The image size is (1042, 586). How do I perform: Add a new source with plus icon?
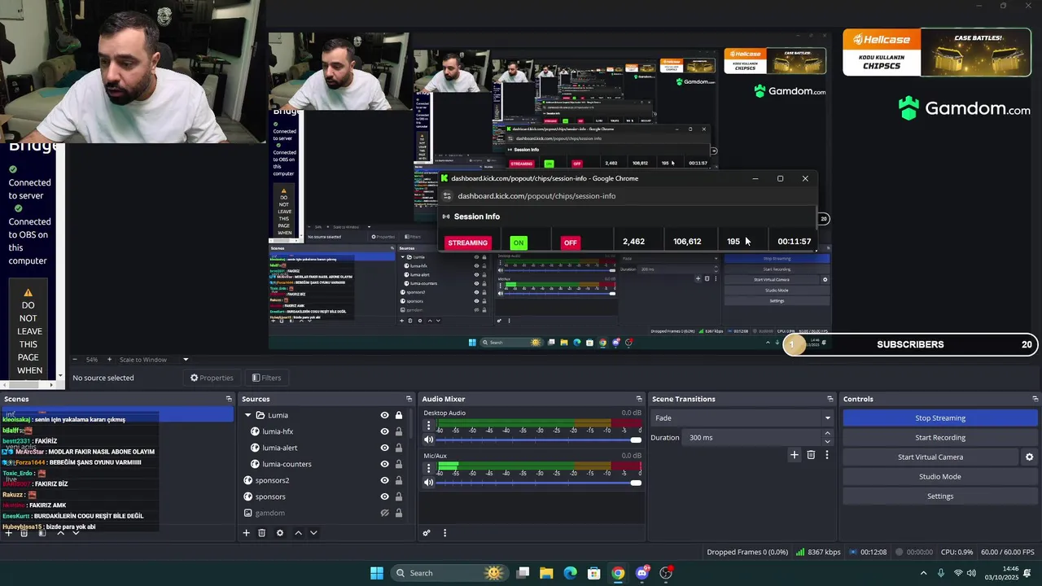pyautogui.click(x=246, y=533)
